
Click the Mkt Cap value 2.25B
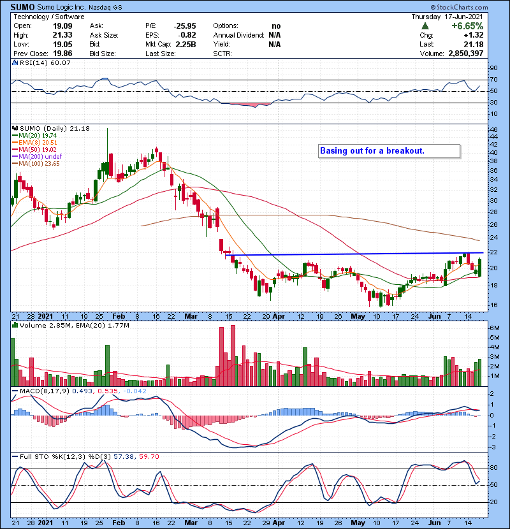coord(186,44)
